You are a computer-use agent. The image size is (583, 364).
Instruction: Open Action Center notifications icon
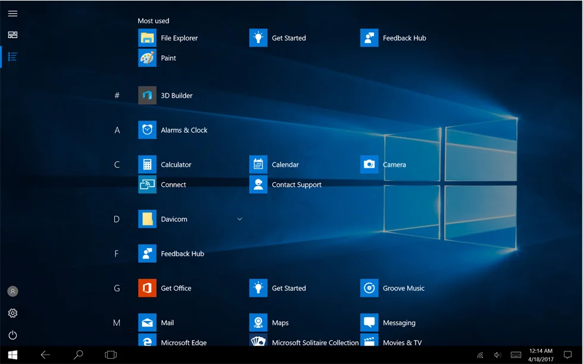click(x=568, y=354)
